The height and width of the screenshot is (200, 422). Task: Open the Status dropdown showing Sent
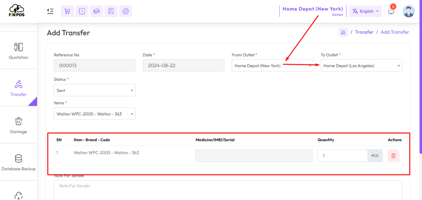coord(94,90)
